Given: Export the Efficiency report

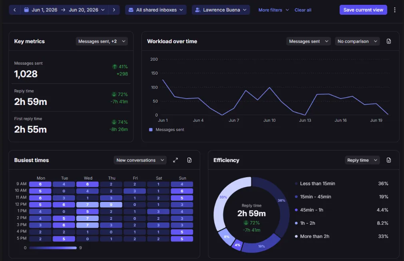Looking at the screenshot, I should pyautogui.click(x=389, y=160).
